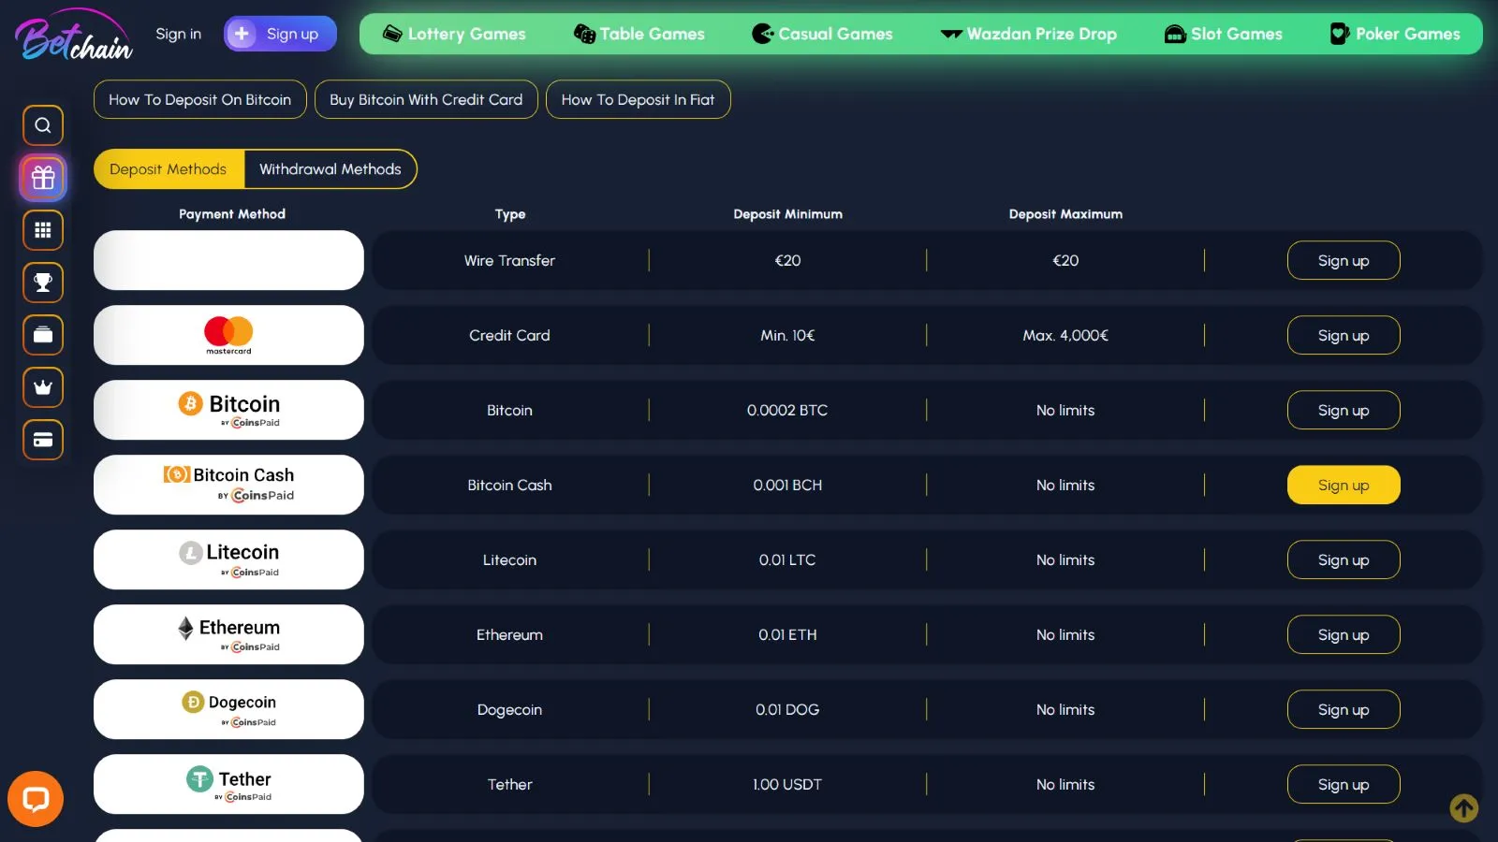The height and width of the screenshot is (842, 1498).
Task: Click Sign up in Bitcoin Cash row
Action: (x=1343, y=485)
